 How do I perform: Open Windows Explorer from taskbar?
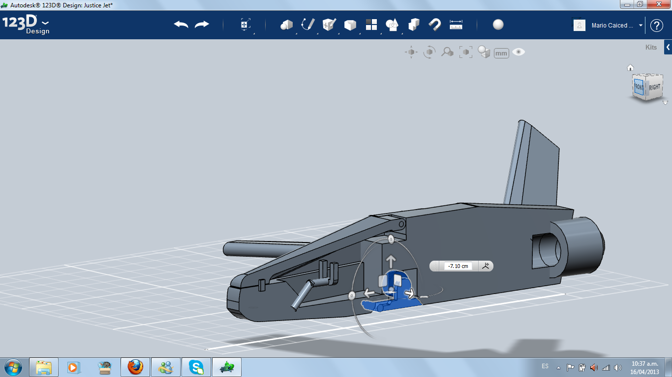pos(44,367)
